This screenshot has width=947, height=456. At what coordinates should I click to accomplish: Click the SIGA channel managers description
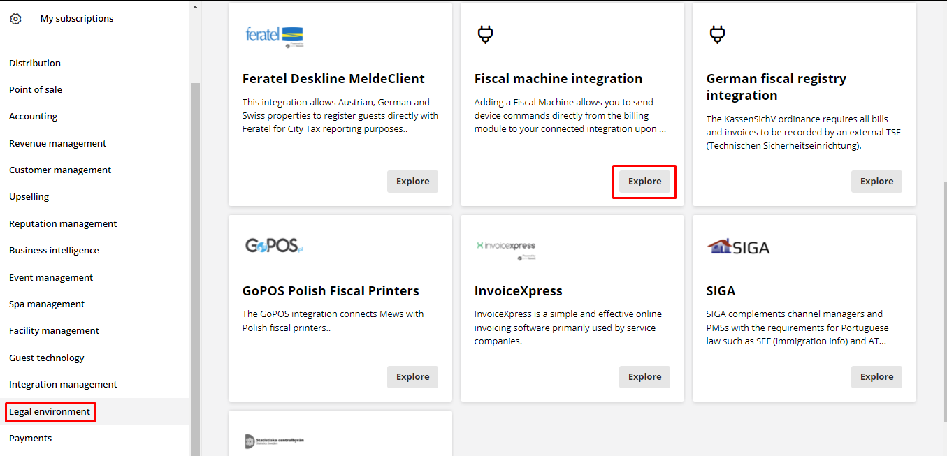pyautogui.click(x=797, y=328)
